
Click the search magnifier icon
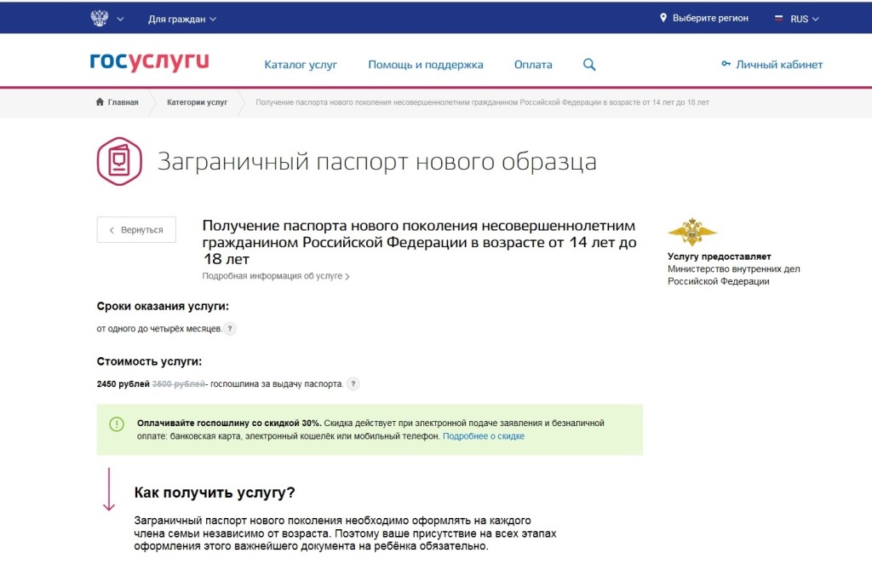pyautogui.click(x=589, y=65)
